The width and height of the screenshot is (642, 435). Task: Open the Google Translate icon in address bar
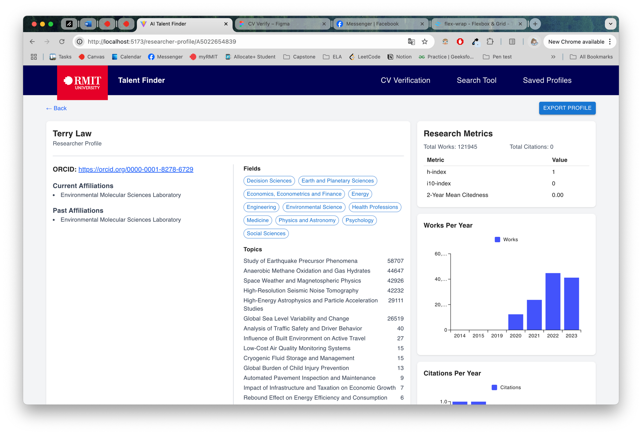[411, 42]
